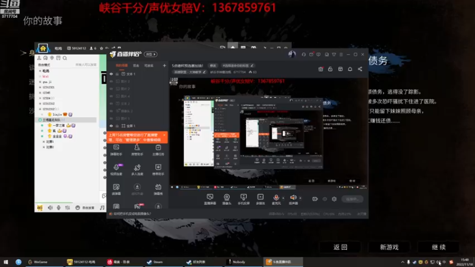The image size is (475, 267).
Task: Open the PK tool icon
Action: click(x=138, y=206)
